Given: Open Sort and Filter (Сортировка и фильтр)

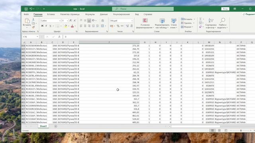Looking at the screenshot, I should 211,23.
